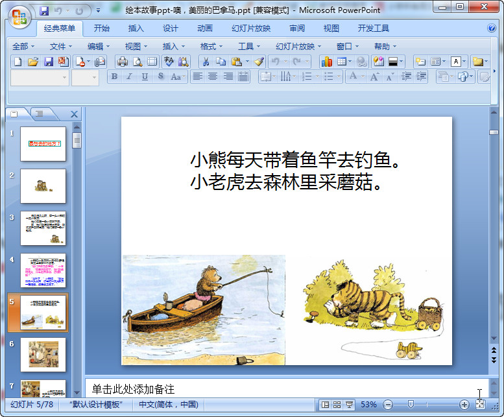Image resolution: width=504 pixels, height=417 pixels.
Task: Toggle justify text alignment
Action: (243, 77)
